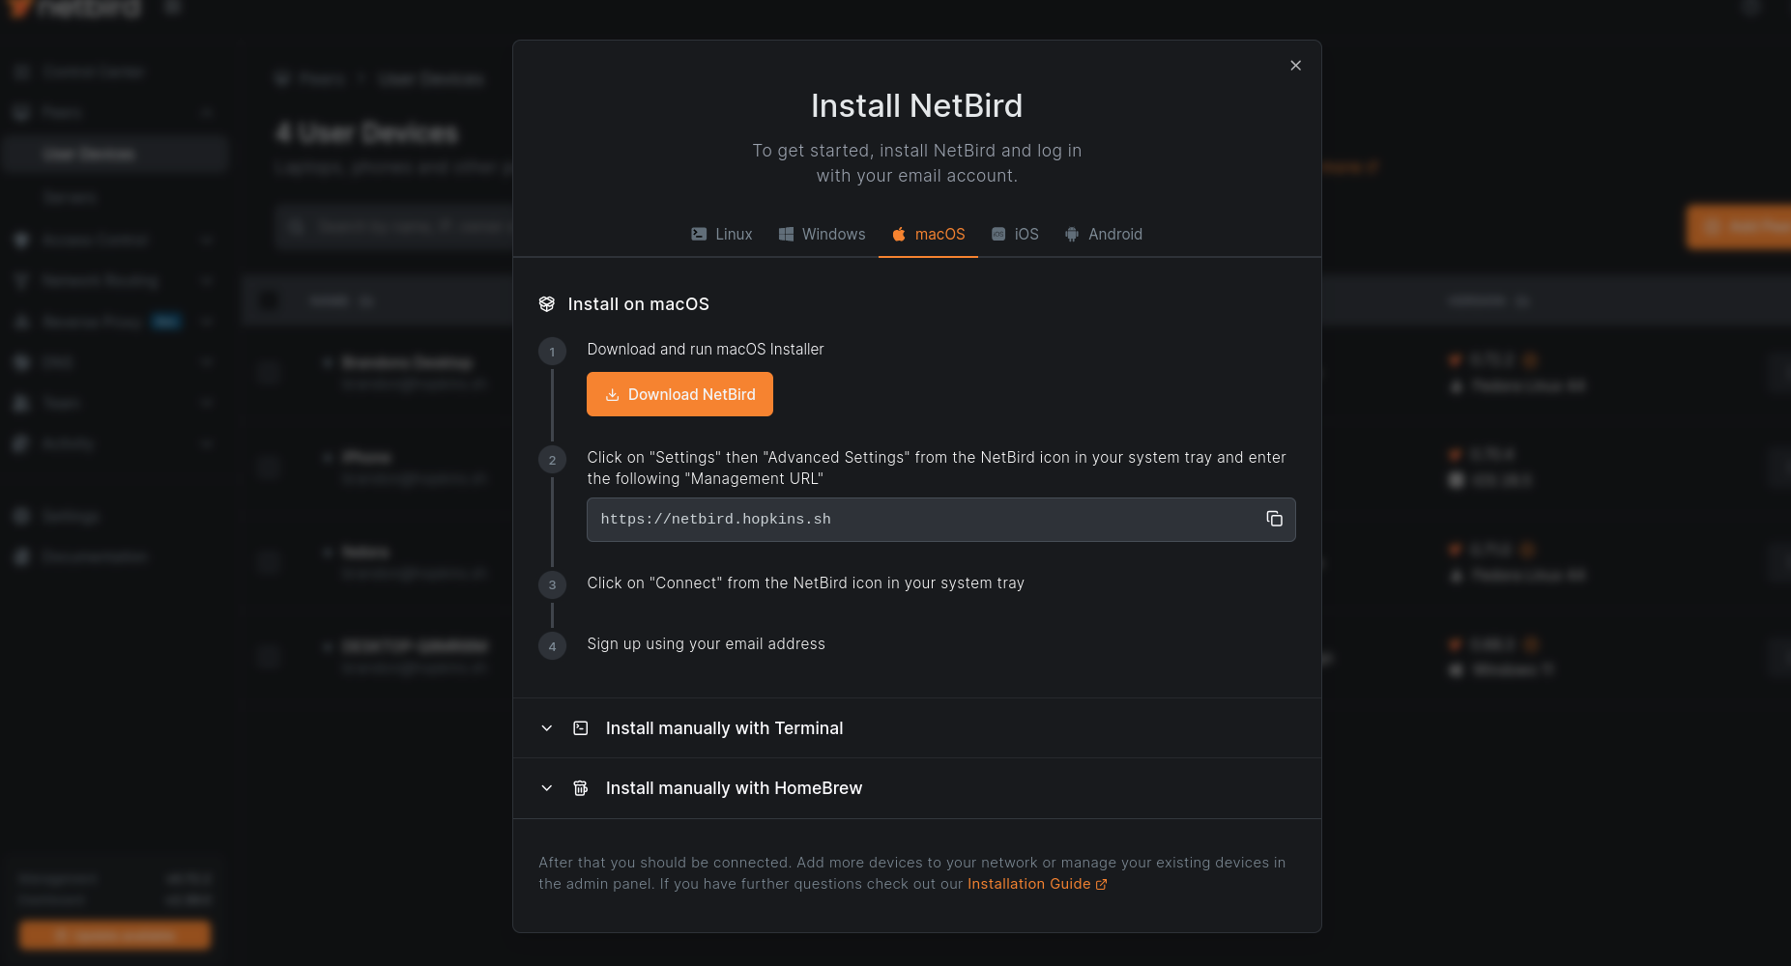Image resolution: width=1791 pixels, height=966 pixels.
Task: Select the macOS tab
Action: pyautogui.click(x=928, y=234)
